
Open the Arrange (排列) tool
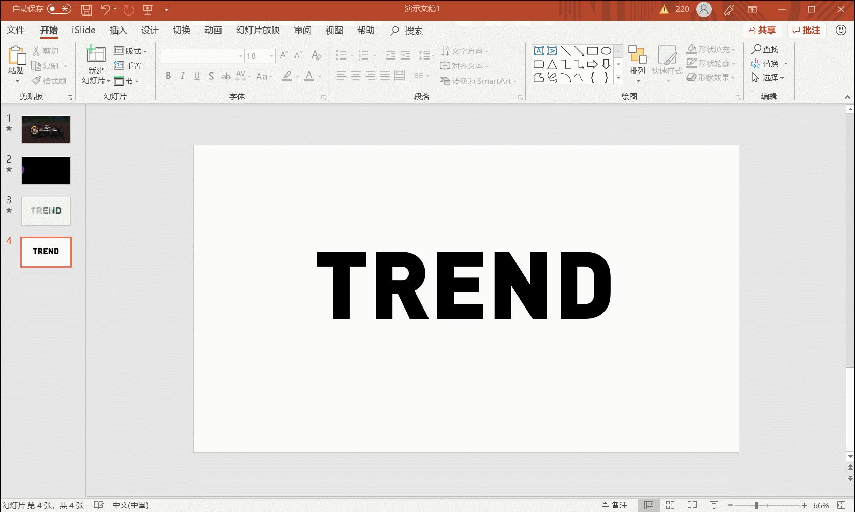637,62
